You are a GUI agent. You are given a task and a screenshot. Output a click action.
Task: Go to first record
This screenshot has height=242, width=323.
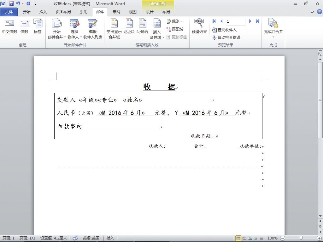[x=214, y=21]
